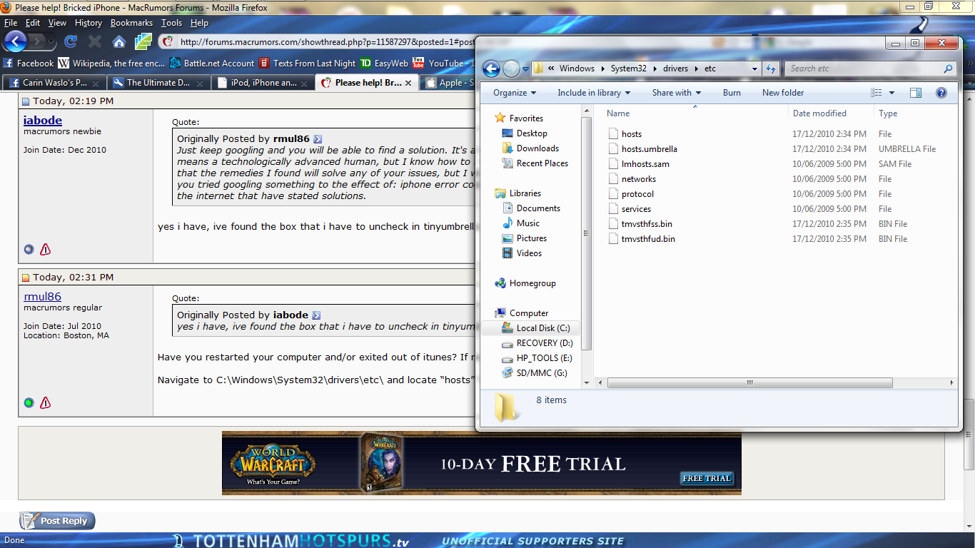Click the Burn toolbar button
This screenshot has height=548, width=975.
pos(732,93)
